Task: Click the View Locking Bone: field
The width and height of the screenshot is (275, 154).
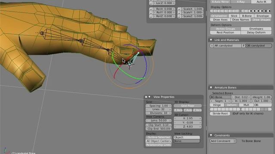Action: click(187, 141)
